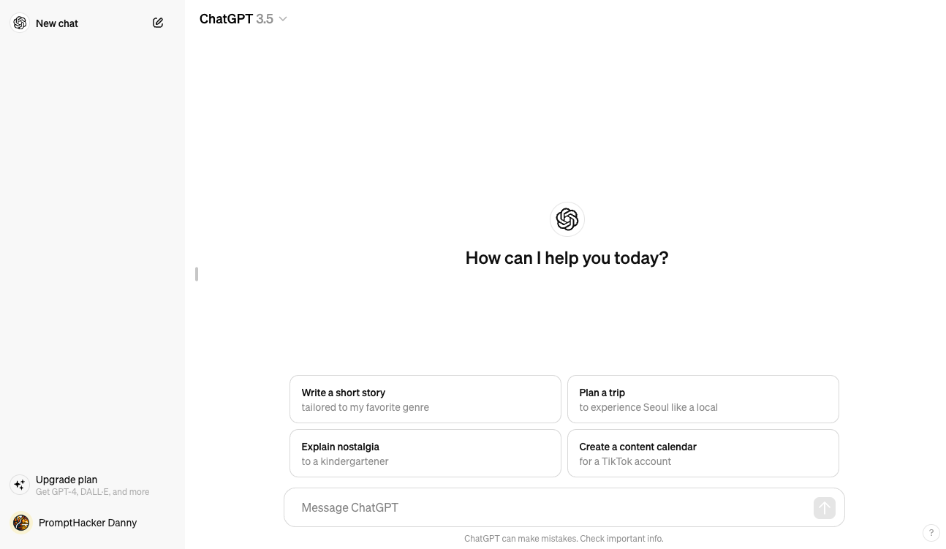This screenshot has height=549, width=946.
Task: Collapse the sidebar using the handle
Action: pyautogui.click(x=197, y=274)
